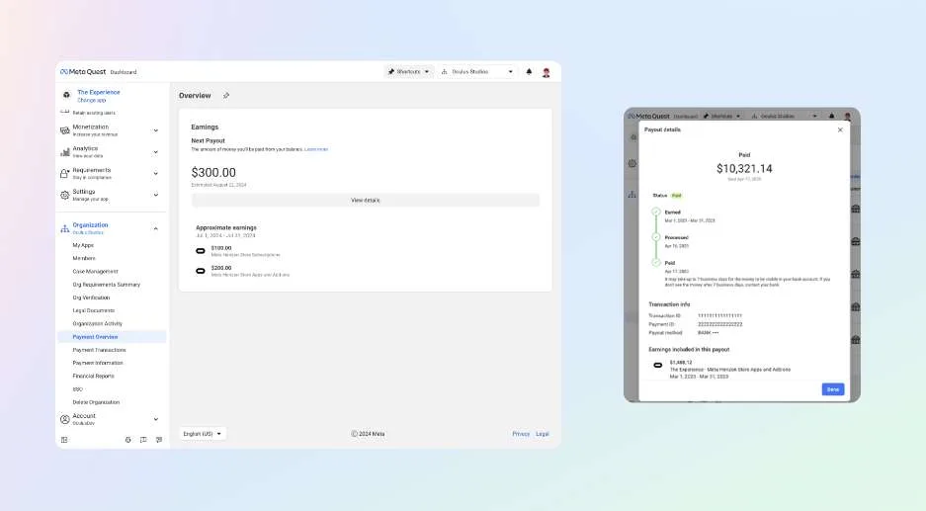This screenshot has width=926, height=511.
Task: Click the Processed step checkmark icon
Action: point(656,237)
